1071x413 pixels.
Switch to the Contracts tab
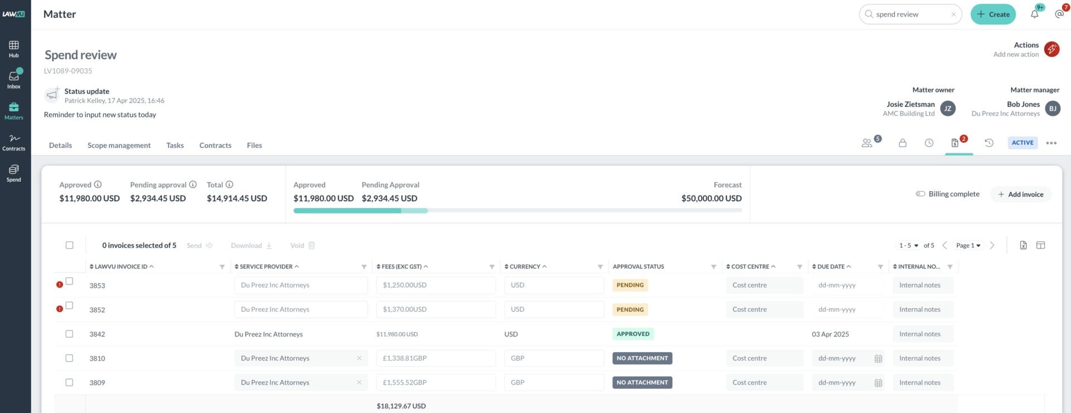[215, 145]
